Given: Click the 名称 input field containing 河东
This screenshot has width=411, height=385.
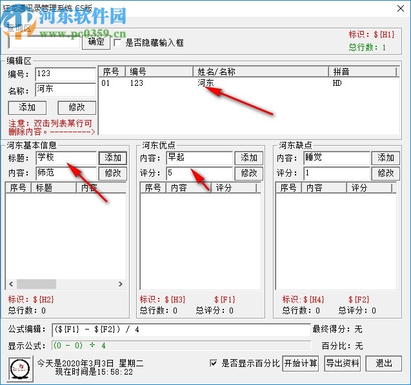Looking at the screenshot, I should pos(66,89).
